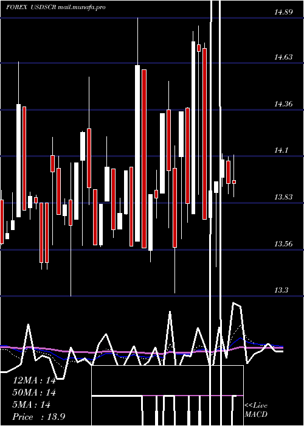304x426 pixels.
Task: Click the 14.36 price axis label
Action: pyautogui.click(x=284, y=104)
